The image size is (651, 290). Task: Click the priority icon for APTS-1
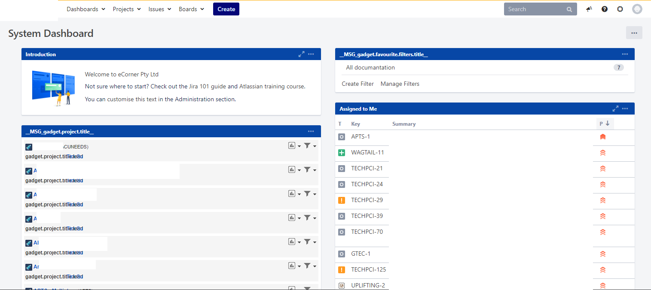pos(602,137)
